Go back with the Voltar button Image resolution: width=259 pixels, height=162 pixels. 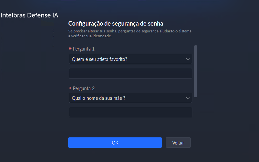point(178,143)
